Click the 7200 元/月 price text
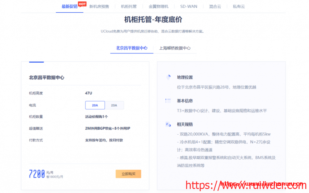 pyautogui.click(x=37, y=174)
